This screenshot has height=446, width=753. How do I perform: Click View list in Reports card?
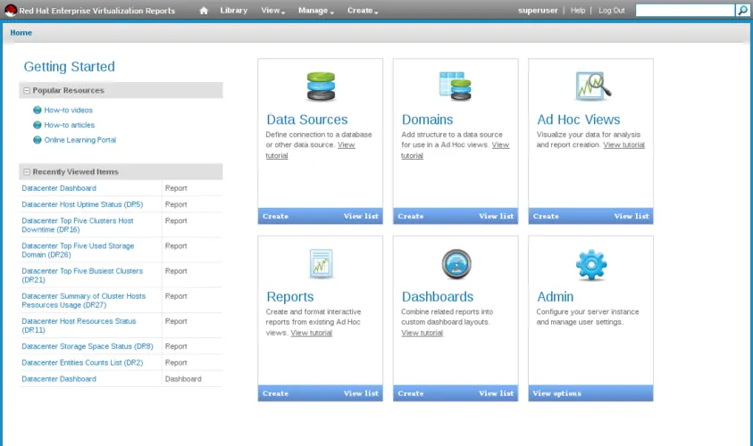(361, 393)
